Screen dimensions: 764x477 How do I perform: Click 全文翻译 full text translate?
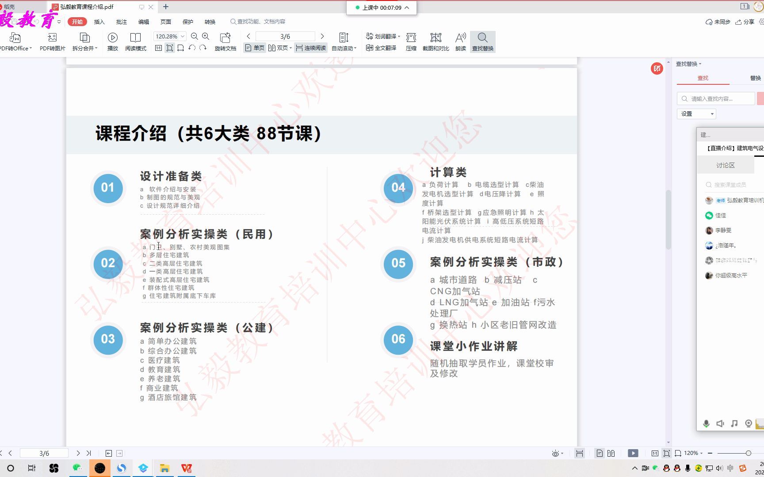coord(381,48)
